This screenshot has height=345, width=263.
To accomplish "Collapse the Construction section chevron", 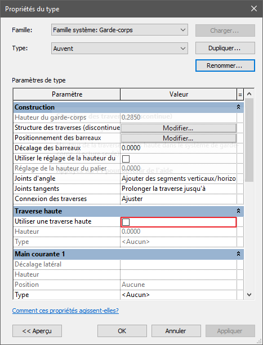I will [x=238, y=107].
